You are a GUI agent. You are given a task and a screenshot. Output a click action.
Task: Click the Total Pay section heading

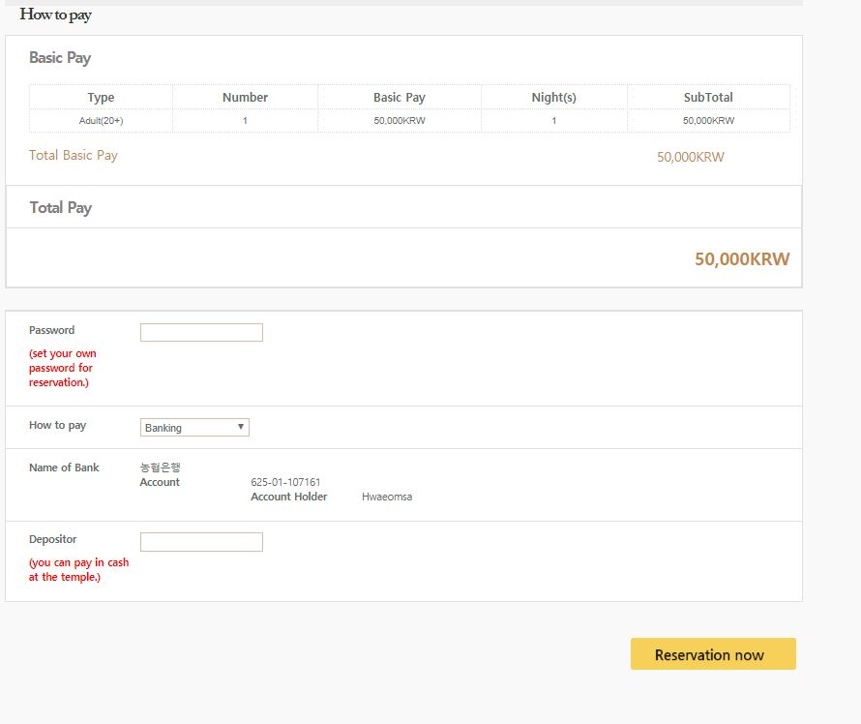(x=61, y=208)
